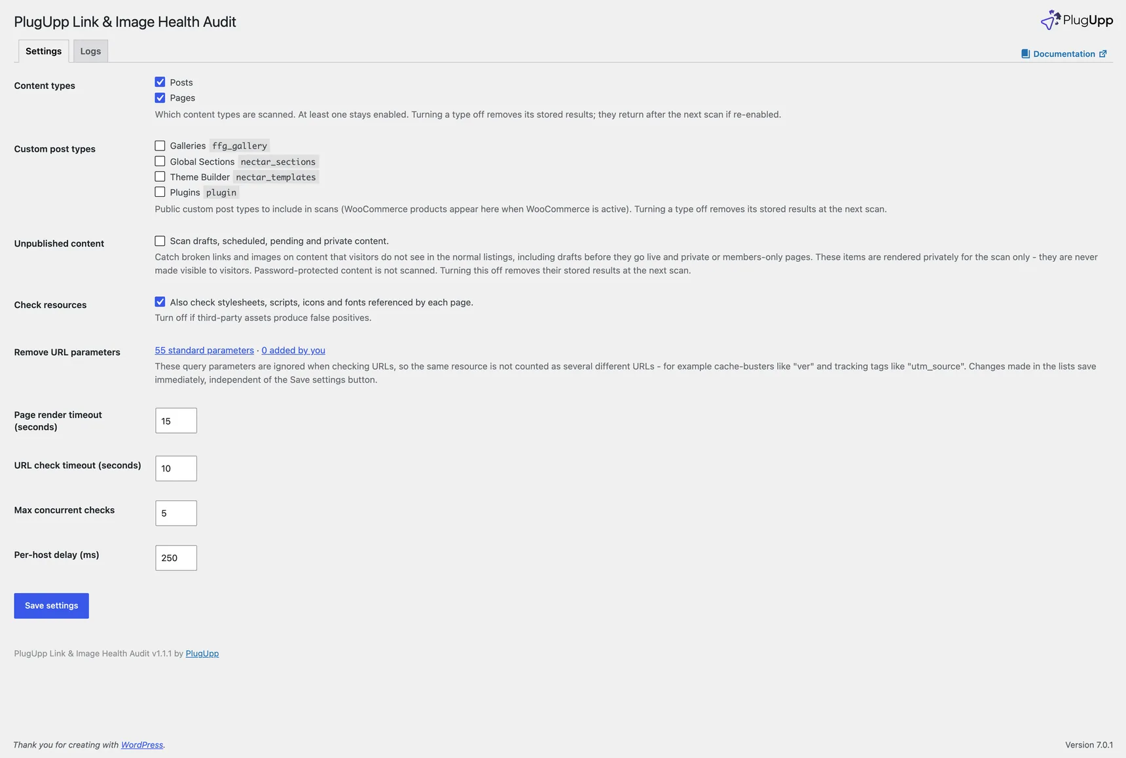The width and height of the screenshot is (1126, 758).
Task: Enable the Global Sections post type
Action: coord(160,161)
